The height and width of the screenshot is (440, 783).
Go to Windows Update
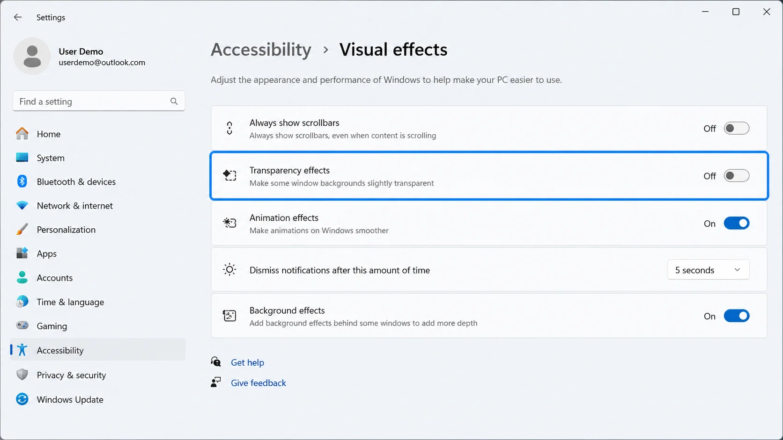pyautogui.click(x=98, y=399)
